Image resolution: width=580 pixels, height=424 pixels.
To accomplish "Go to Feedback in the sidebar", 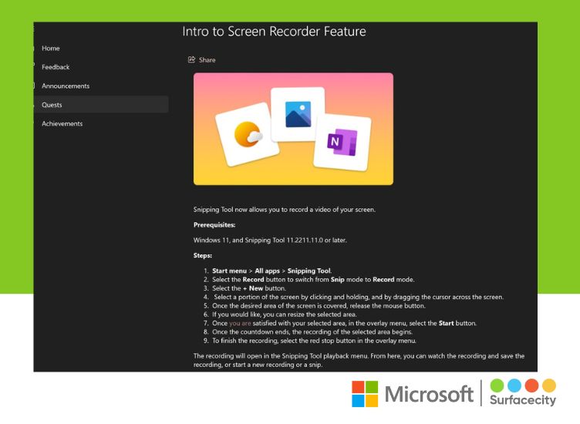I will tap(56, 67).
